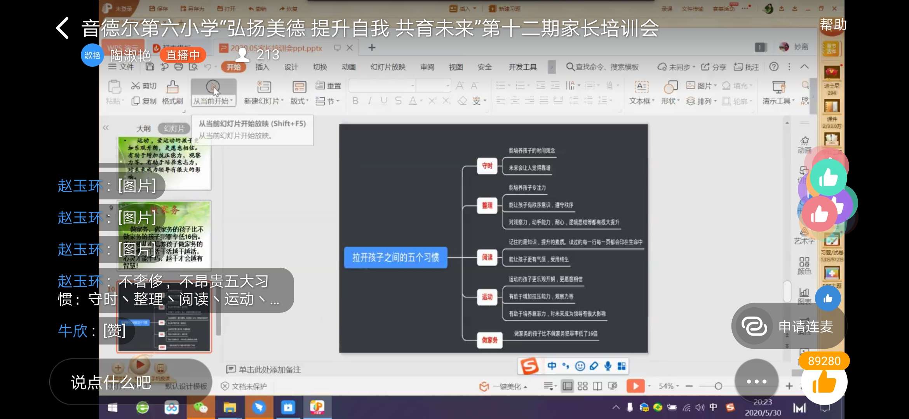Viewport: 909px width, 419px height.
Task: Go back with the left arrow icon
Action: click(x=63, y=28)
